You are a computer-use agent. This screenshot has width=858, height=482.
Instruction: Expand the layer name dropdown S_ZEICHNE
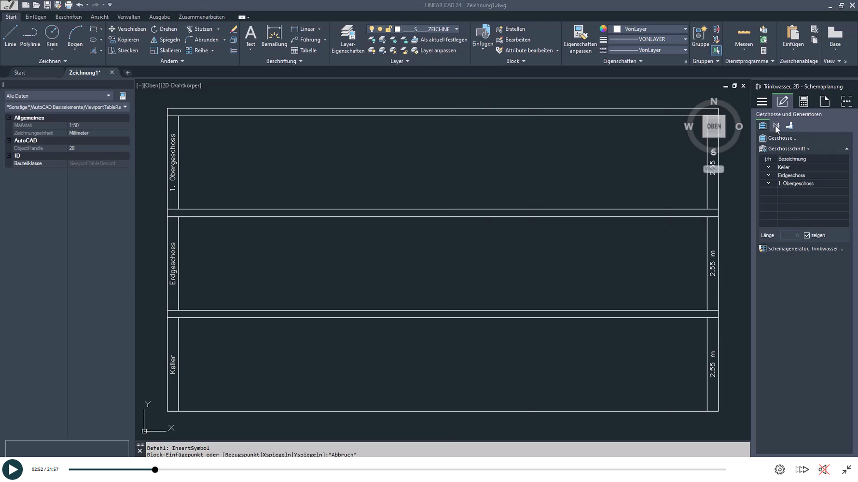(x=456, y=29)
